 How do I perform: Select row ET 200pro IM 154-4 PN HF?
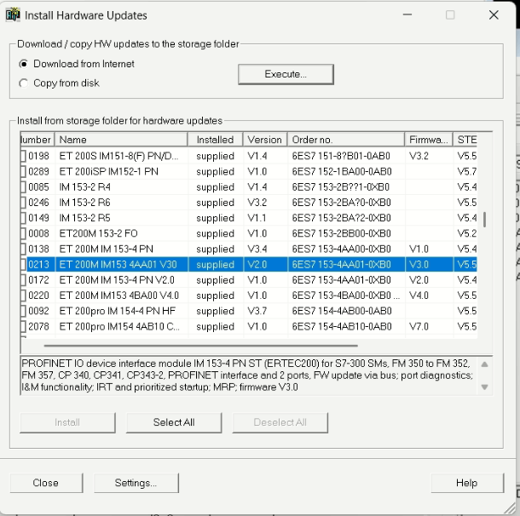pyautogui.click(x=249, y=311)
